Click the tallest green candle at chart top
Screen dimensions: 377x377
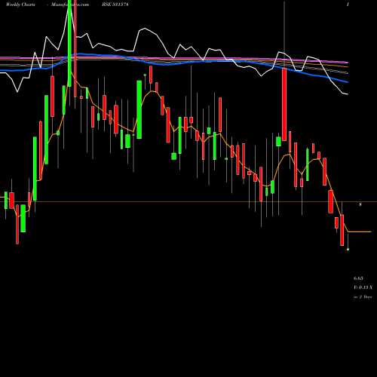[69, 43]
